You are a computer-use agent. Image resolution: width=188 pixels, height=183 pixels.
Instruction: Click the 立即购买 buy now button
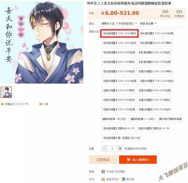(103, 160)
